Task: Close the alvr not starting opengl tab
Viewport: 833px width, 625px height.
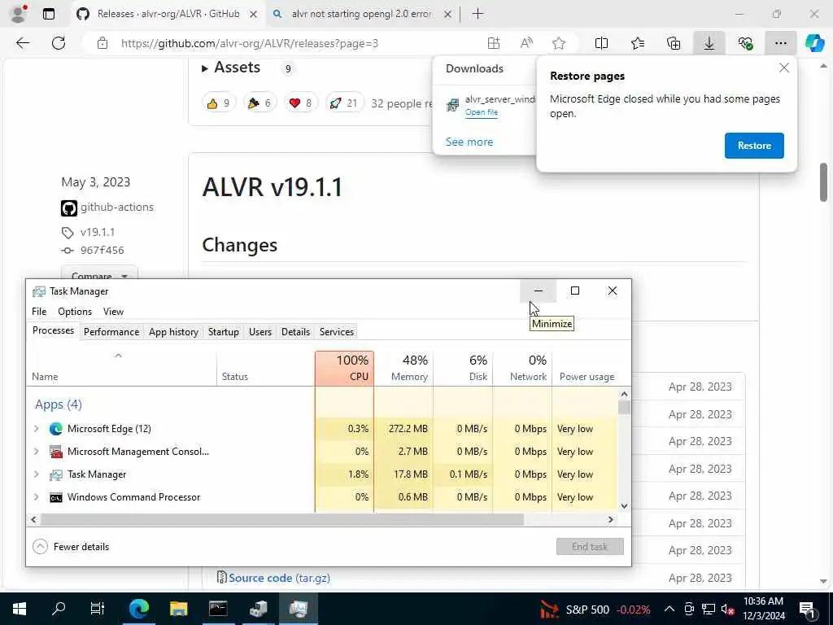Action: 448,15
